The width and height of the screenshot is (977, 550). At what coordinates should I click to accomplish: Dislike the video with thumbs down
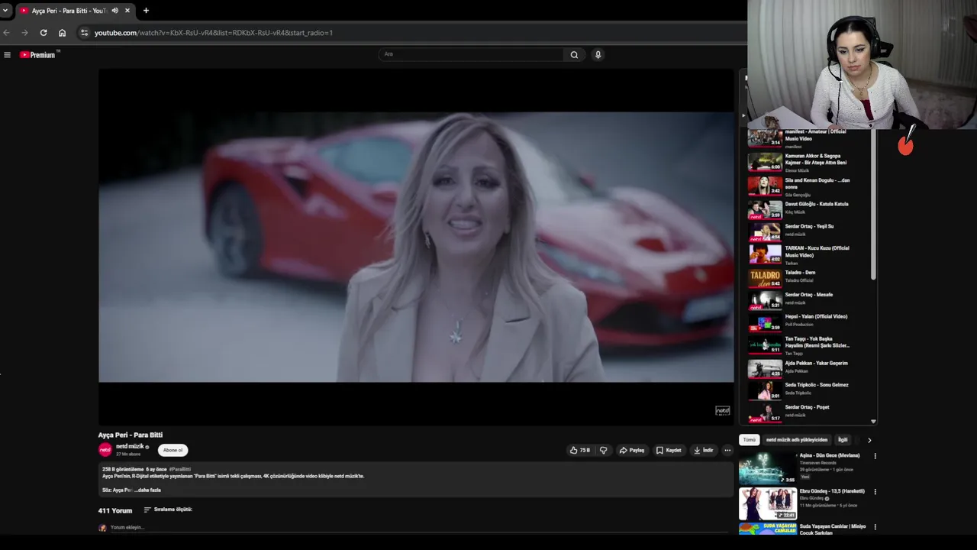click(x=603, y=450)
